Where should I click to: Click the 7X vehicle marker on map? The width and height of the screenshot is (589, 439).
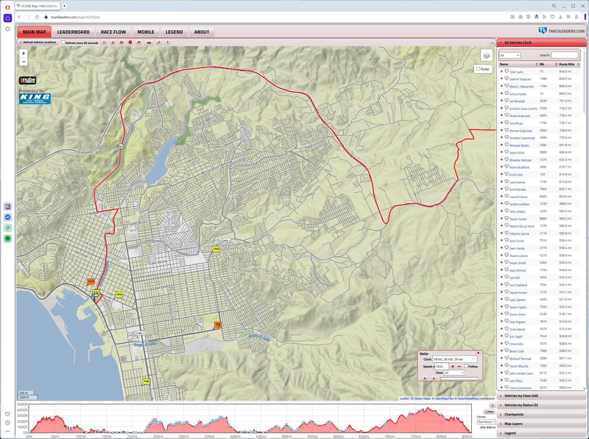[x=218, y=325]
